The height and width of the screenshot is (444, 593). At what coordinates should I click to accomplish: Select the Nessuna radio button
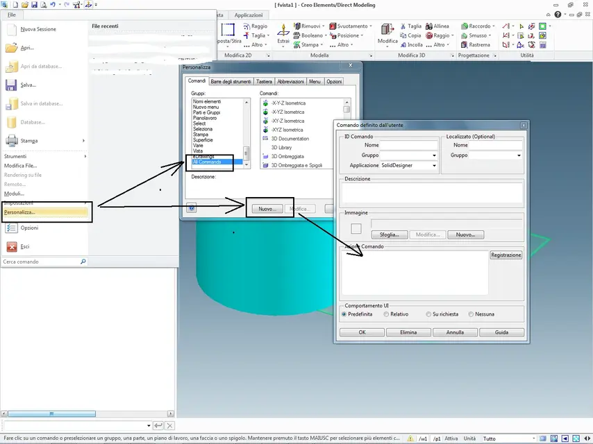coord(471,314)
